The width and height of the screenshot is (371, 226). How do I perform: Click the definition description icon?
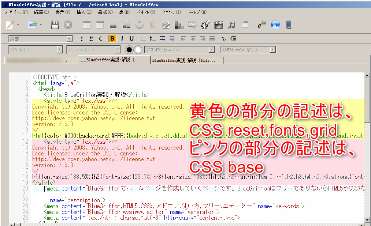pos(172,39)
